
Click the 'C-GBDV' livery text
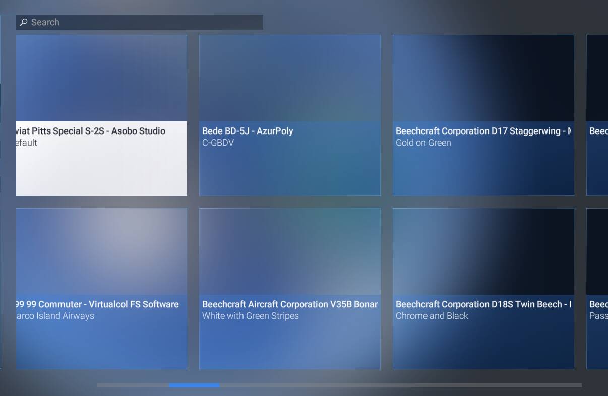(218, 143)
